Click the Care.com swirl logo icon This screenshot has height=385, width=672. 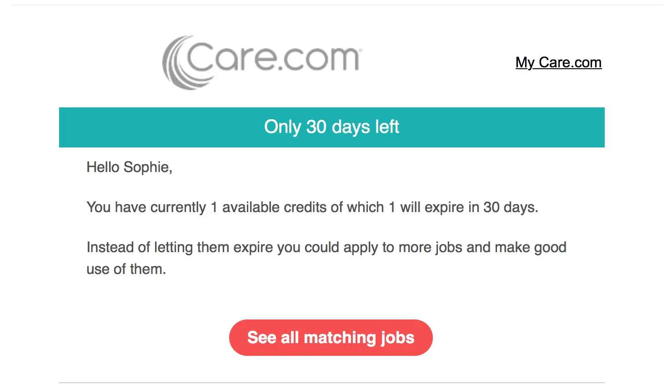180,63
